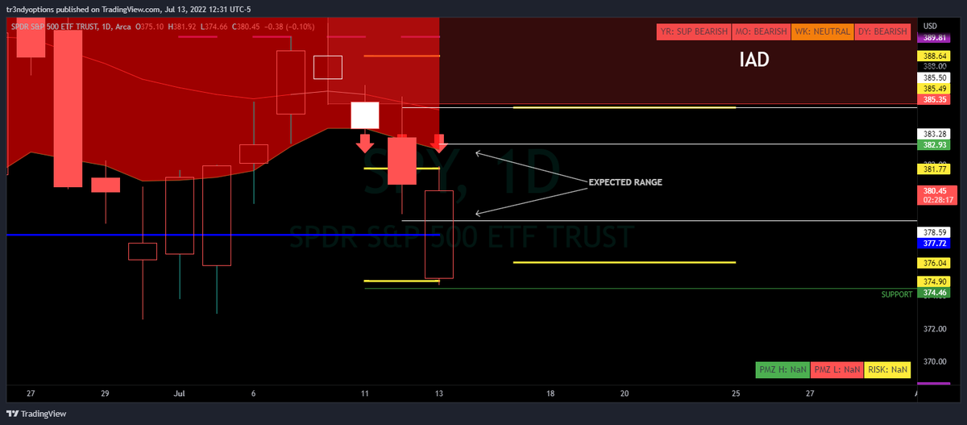
Task: Click the yellow 388.64 price label
Action: click(x=935, y=56)
